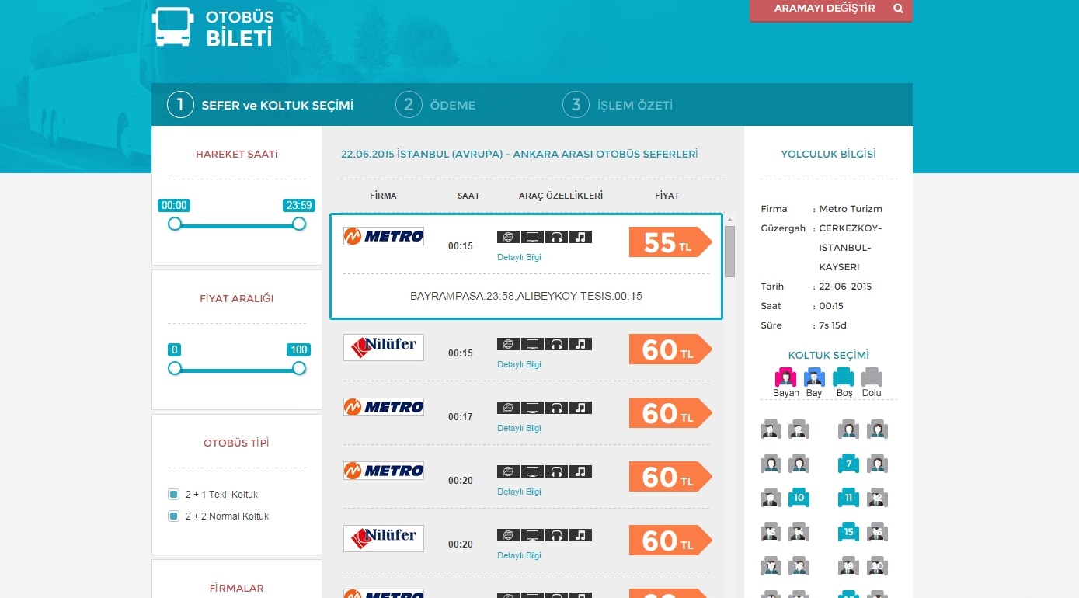1079x598 pixels.
Task: Open Detaylı Bilgi for Metro 00:17 trip
Action: click(519, 428)
